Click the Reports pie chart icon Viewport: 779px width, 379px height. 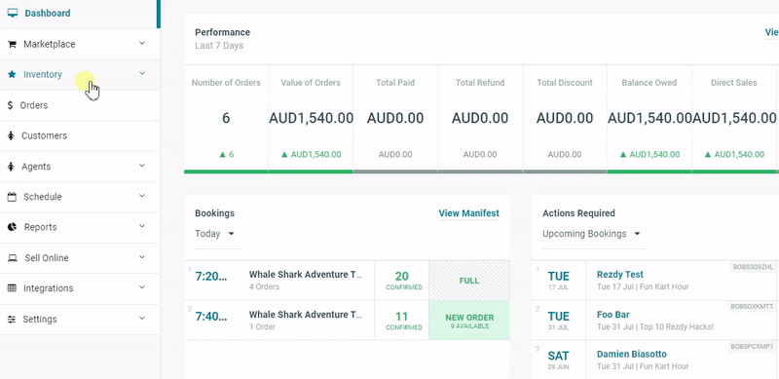click(x=13, y=227)
